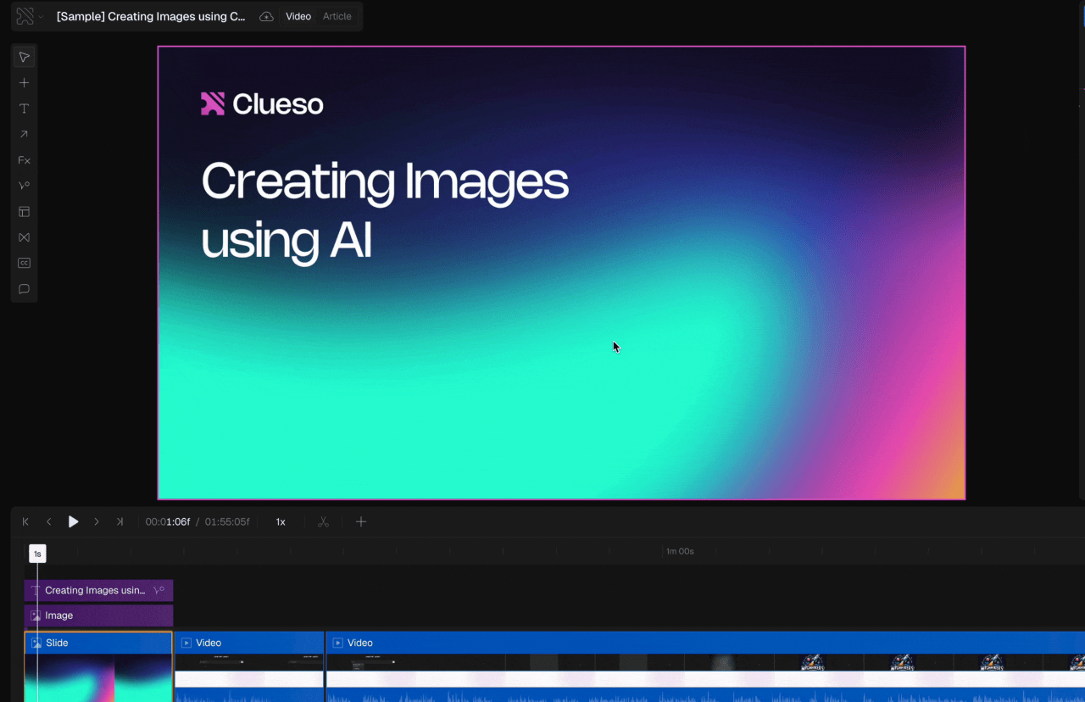The width and height of the screenshot is (1085, 702).
Task: Step back one frame
Action: pyautogui.click(x=49, y=522)
